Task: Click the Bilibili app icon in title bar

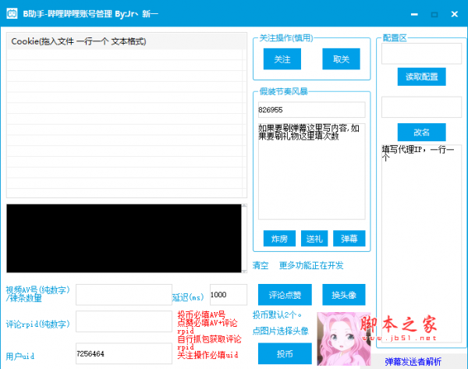Action: tap(12, 14)
